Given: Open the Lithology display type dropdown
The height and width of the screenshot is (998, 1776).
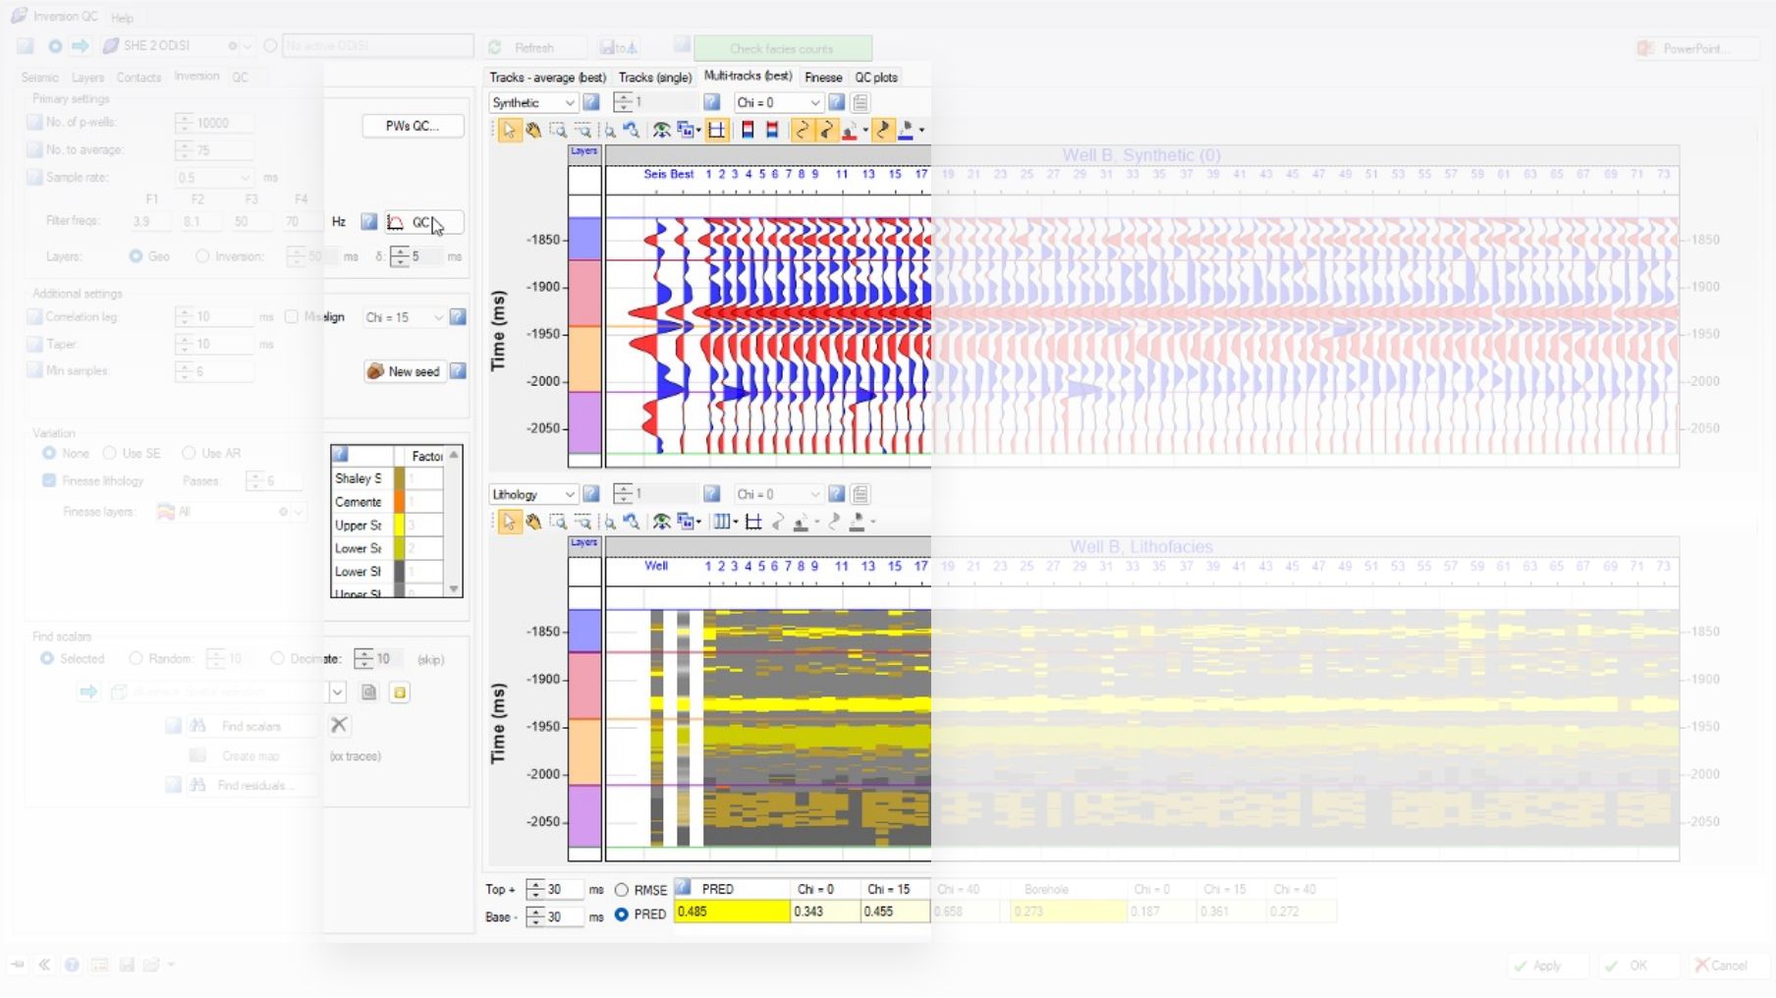Looking at the screenshot, I should coord(533,494).
